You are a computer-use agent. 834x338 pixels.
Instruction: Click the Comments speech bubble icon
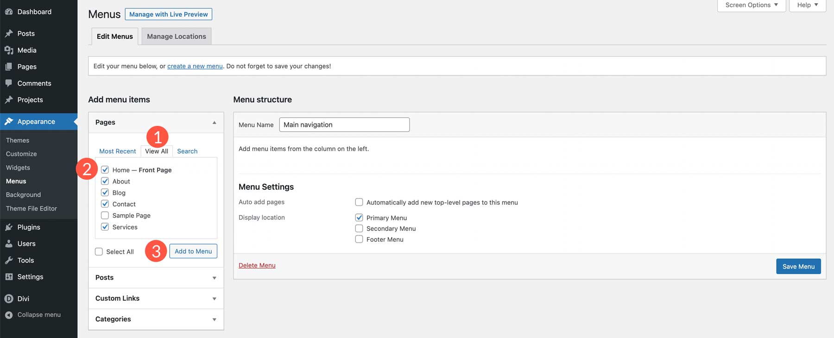(9, 83)
